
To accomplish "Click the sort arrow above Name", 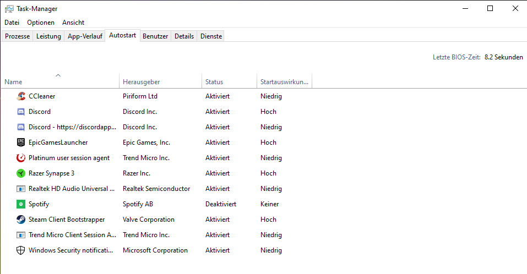I will coord(58,75).
